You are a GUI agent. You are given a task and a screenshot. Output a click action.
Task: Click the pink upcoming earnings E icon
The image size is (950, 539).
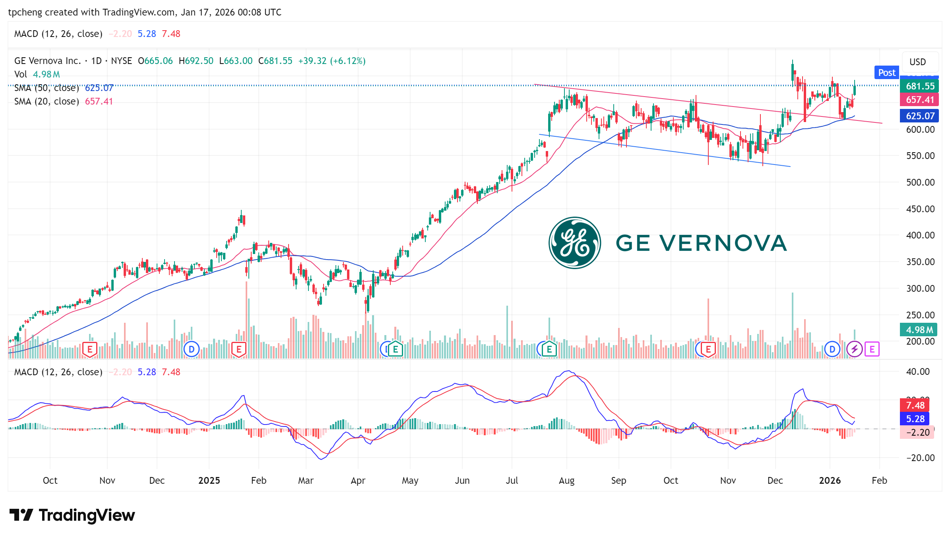point(872,349)
